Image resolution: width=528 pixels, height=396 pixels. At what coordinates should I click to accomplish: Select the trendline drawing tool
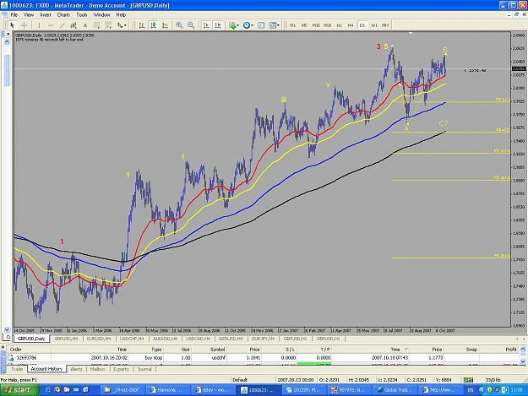62,25
